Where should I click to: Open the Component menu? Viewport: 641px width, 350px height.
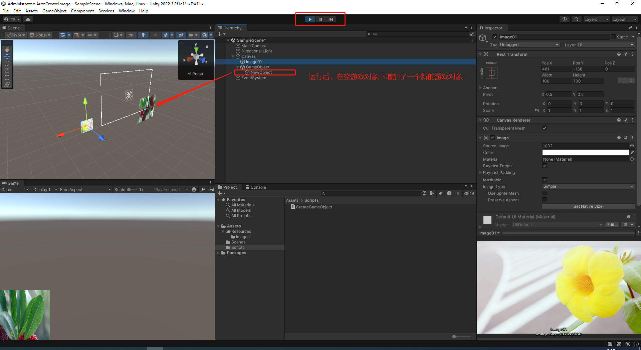click(x=82, y=11)
